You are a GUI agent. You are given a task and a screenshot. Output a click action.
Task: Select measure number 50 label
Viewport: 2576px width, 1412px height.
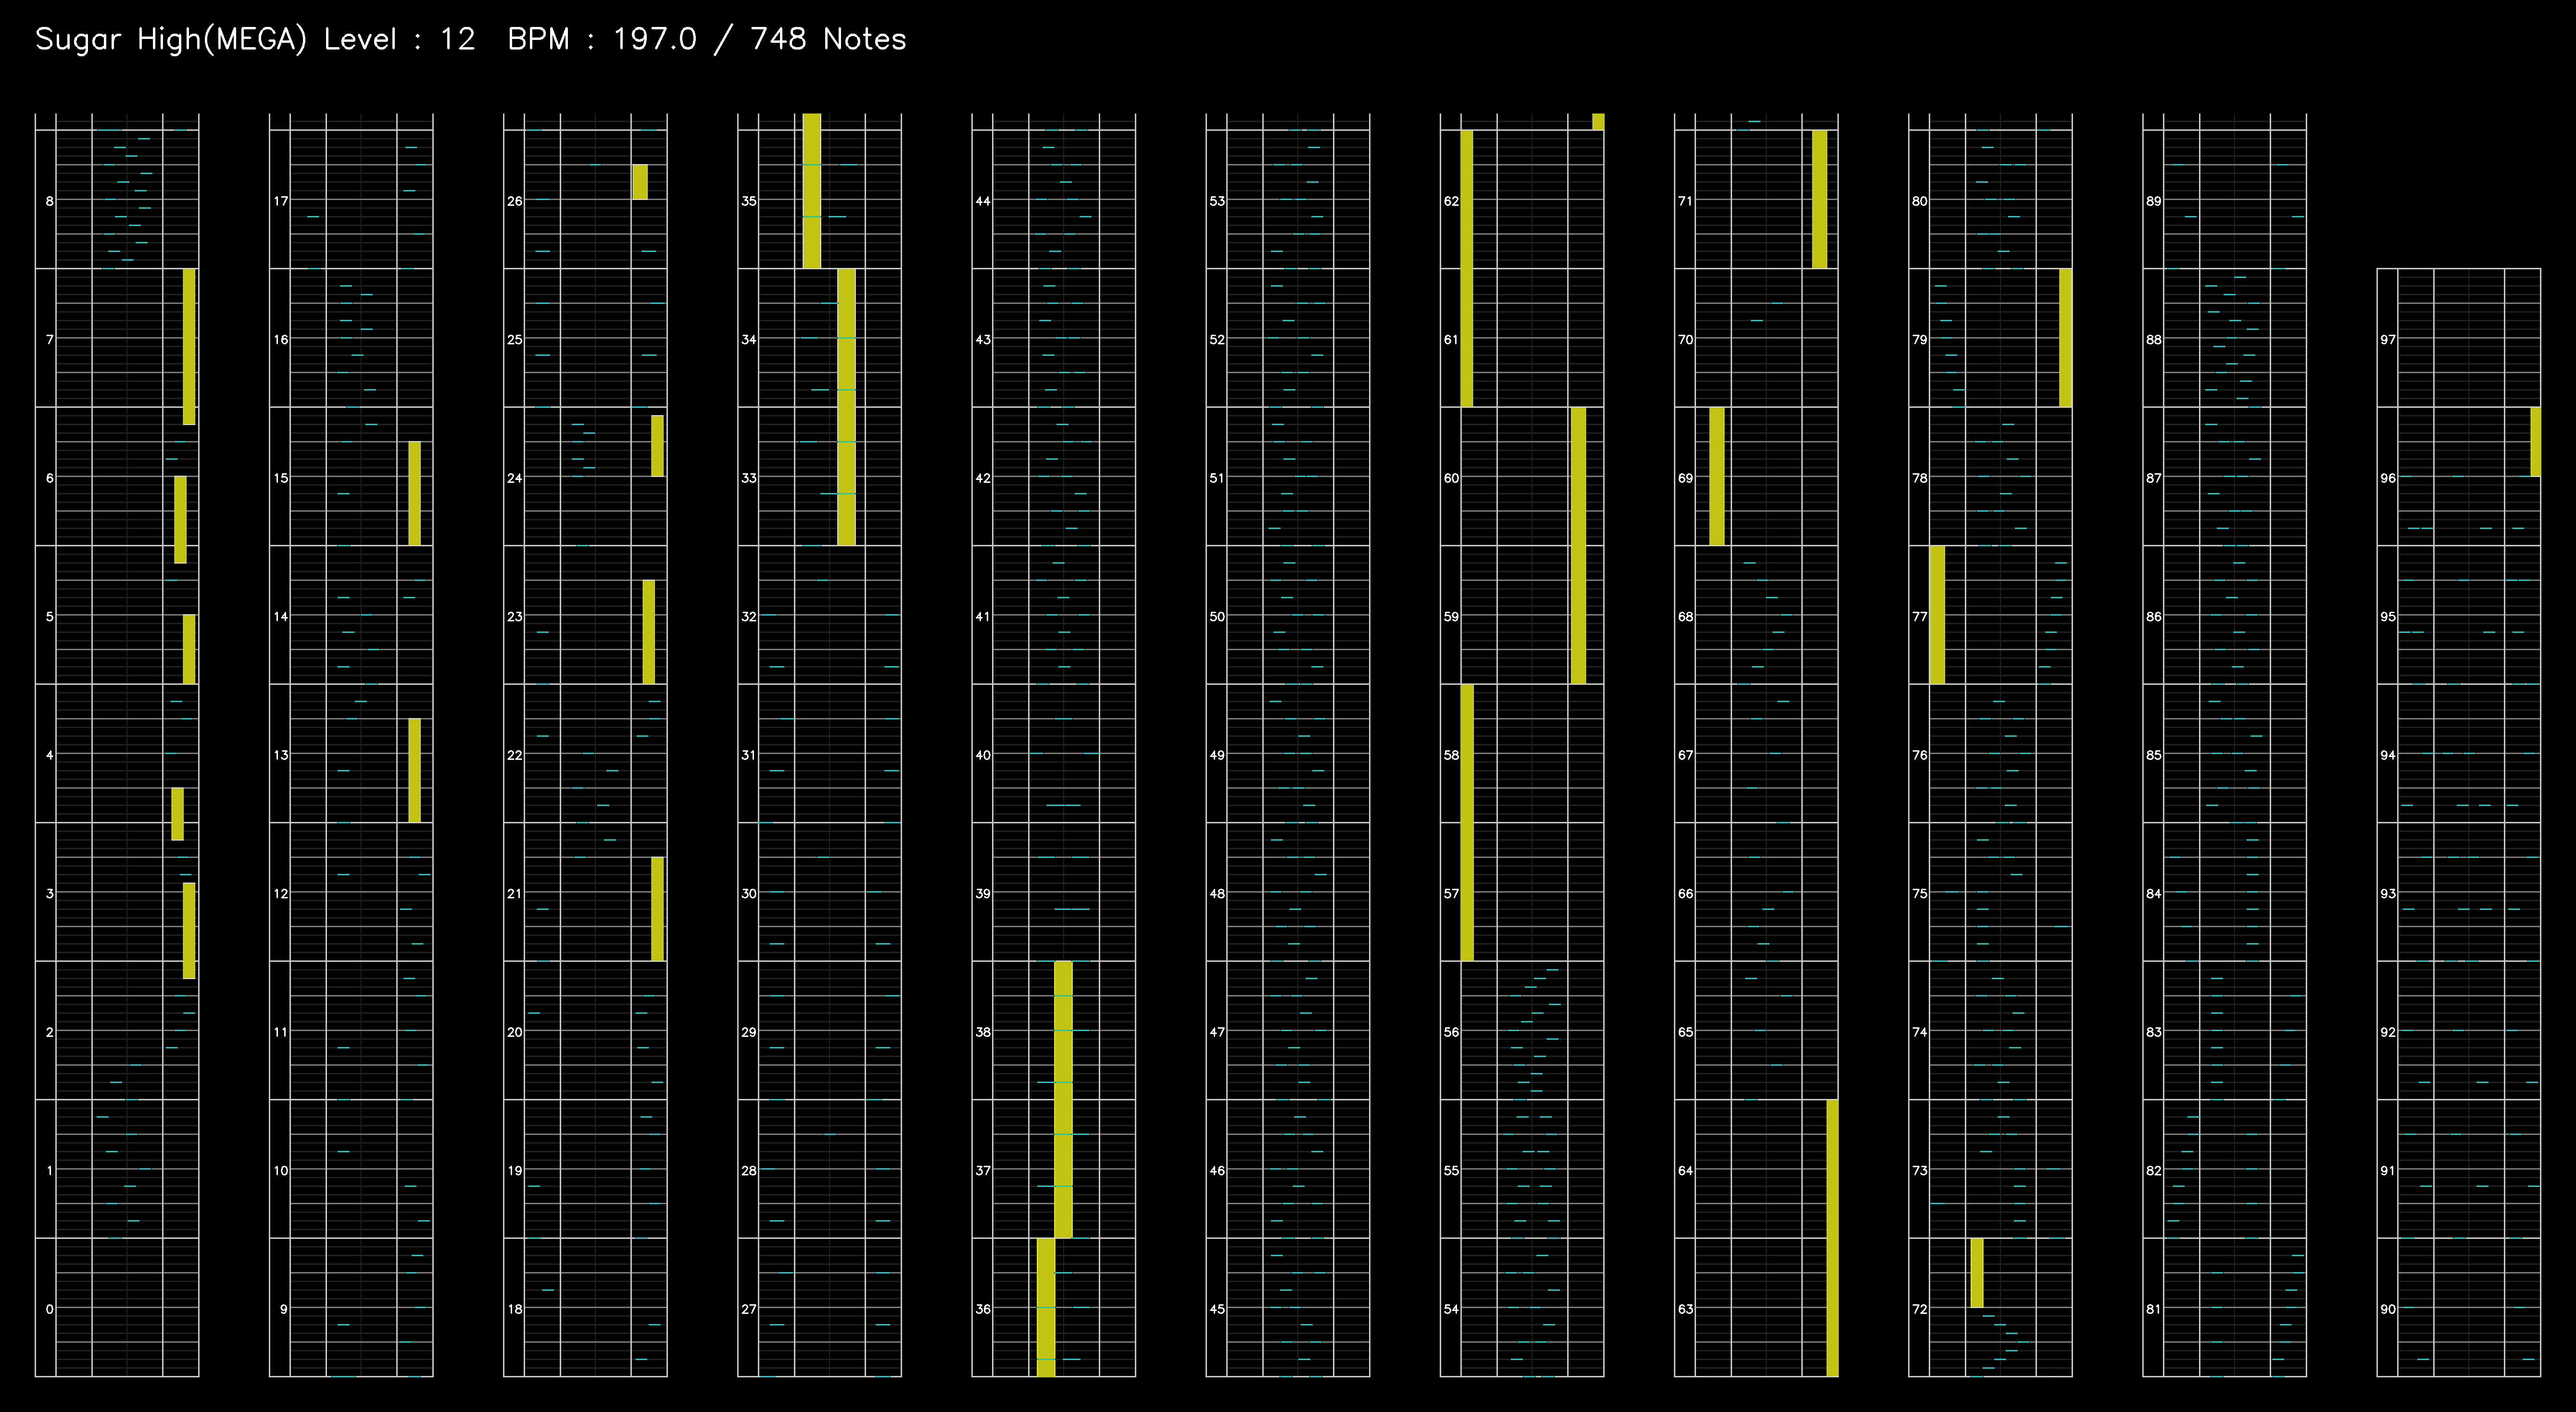pos(1217,617)
